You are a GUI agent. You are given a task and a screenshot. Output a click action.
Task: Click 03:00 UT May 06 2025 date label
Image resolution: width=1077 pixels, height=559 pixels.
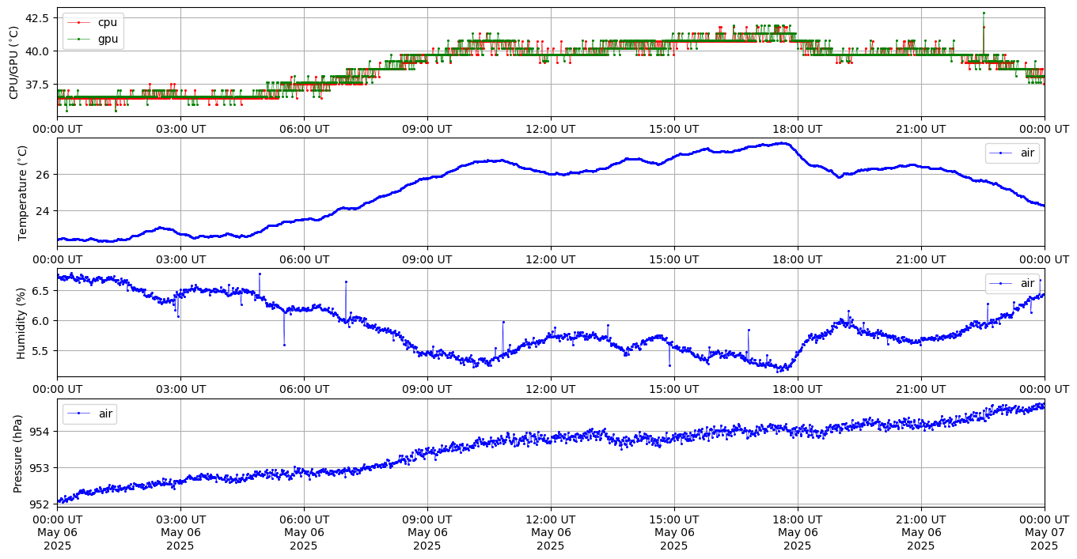[x=180, y=532]
